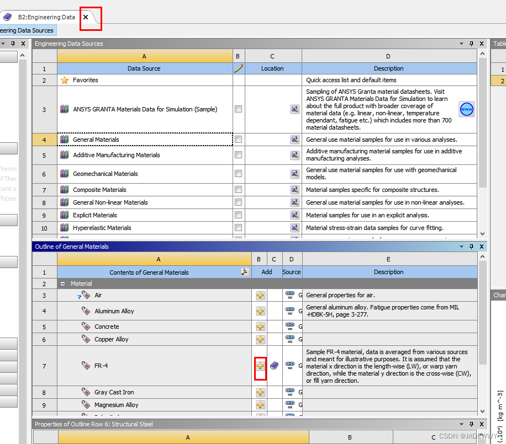Pin the Engineering Data Sources panel
506x444 pixels.
(x=471, y=44)
